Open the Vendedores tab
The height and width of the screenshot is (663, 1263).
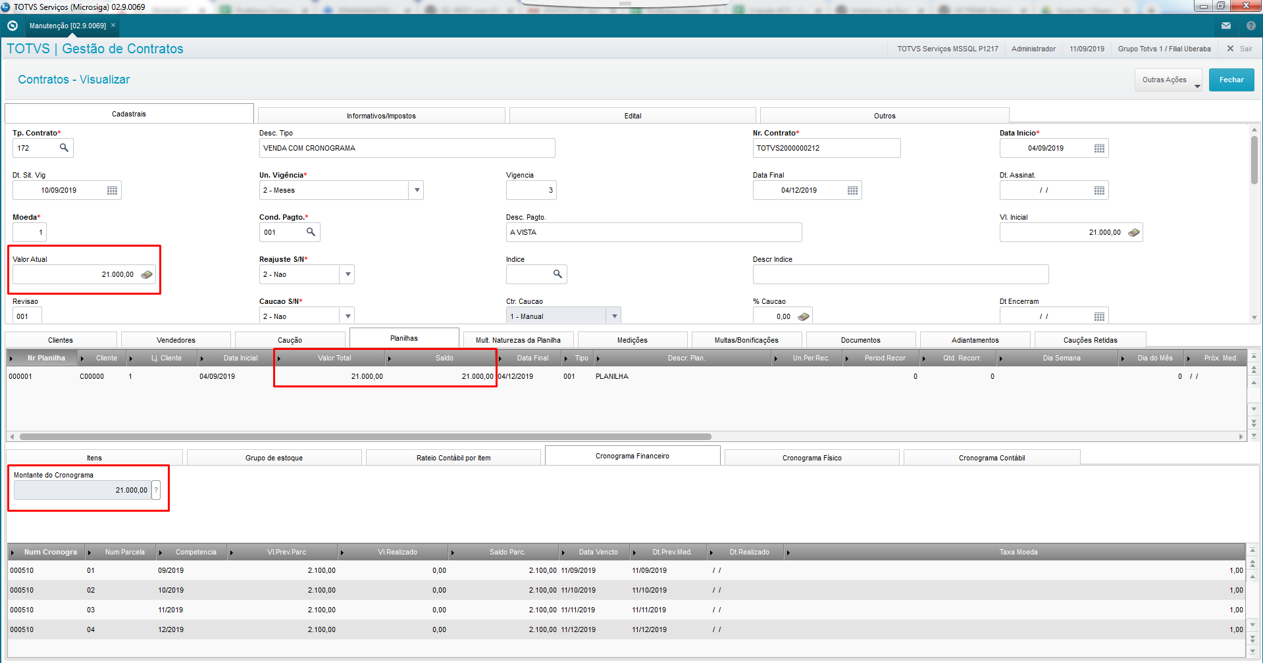pyautogui.click(x=176, y=340)
